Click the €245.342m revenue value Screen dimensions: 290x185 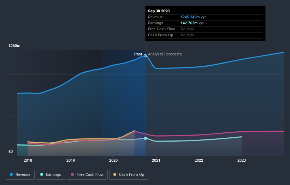click(190, 17)
